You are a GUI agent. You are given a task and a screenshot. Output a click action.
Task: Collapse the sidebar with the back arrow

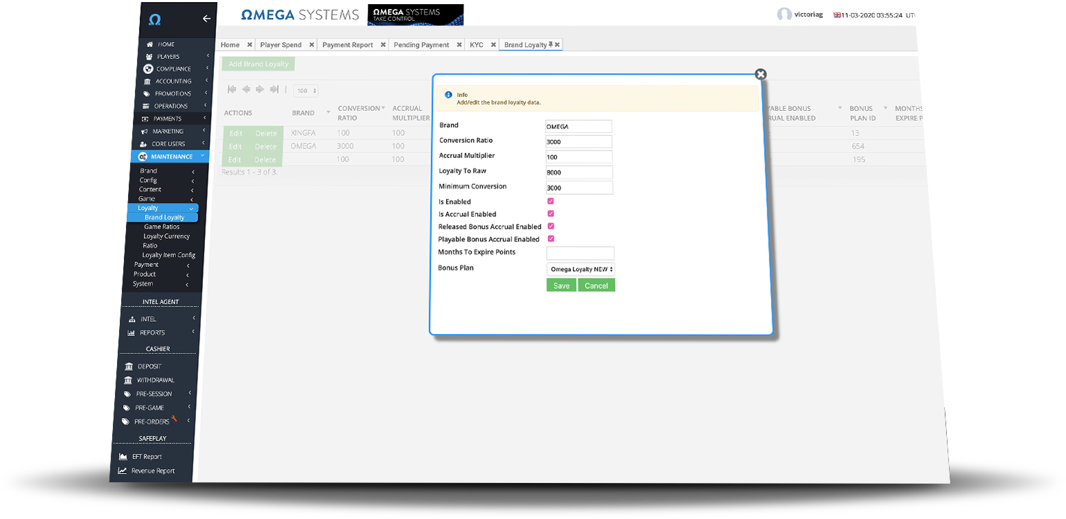[x=206, y=19]
